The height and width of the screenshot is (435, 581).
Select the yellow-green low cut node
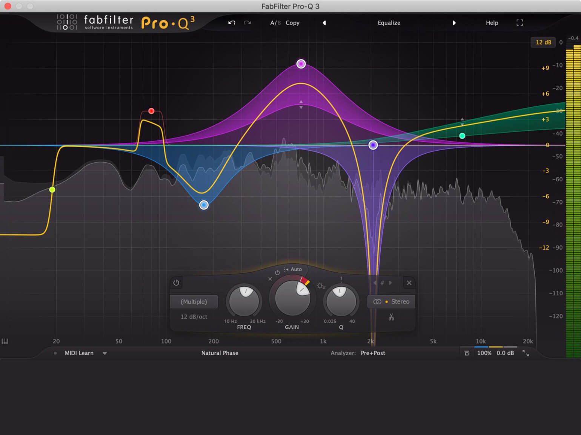tap(52, 189)
